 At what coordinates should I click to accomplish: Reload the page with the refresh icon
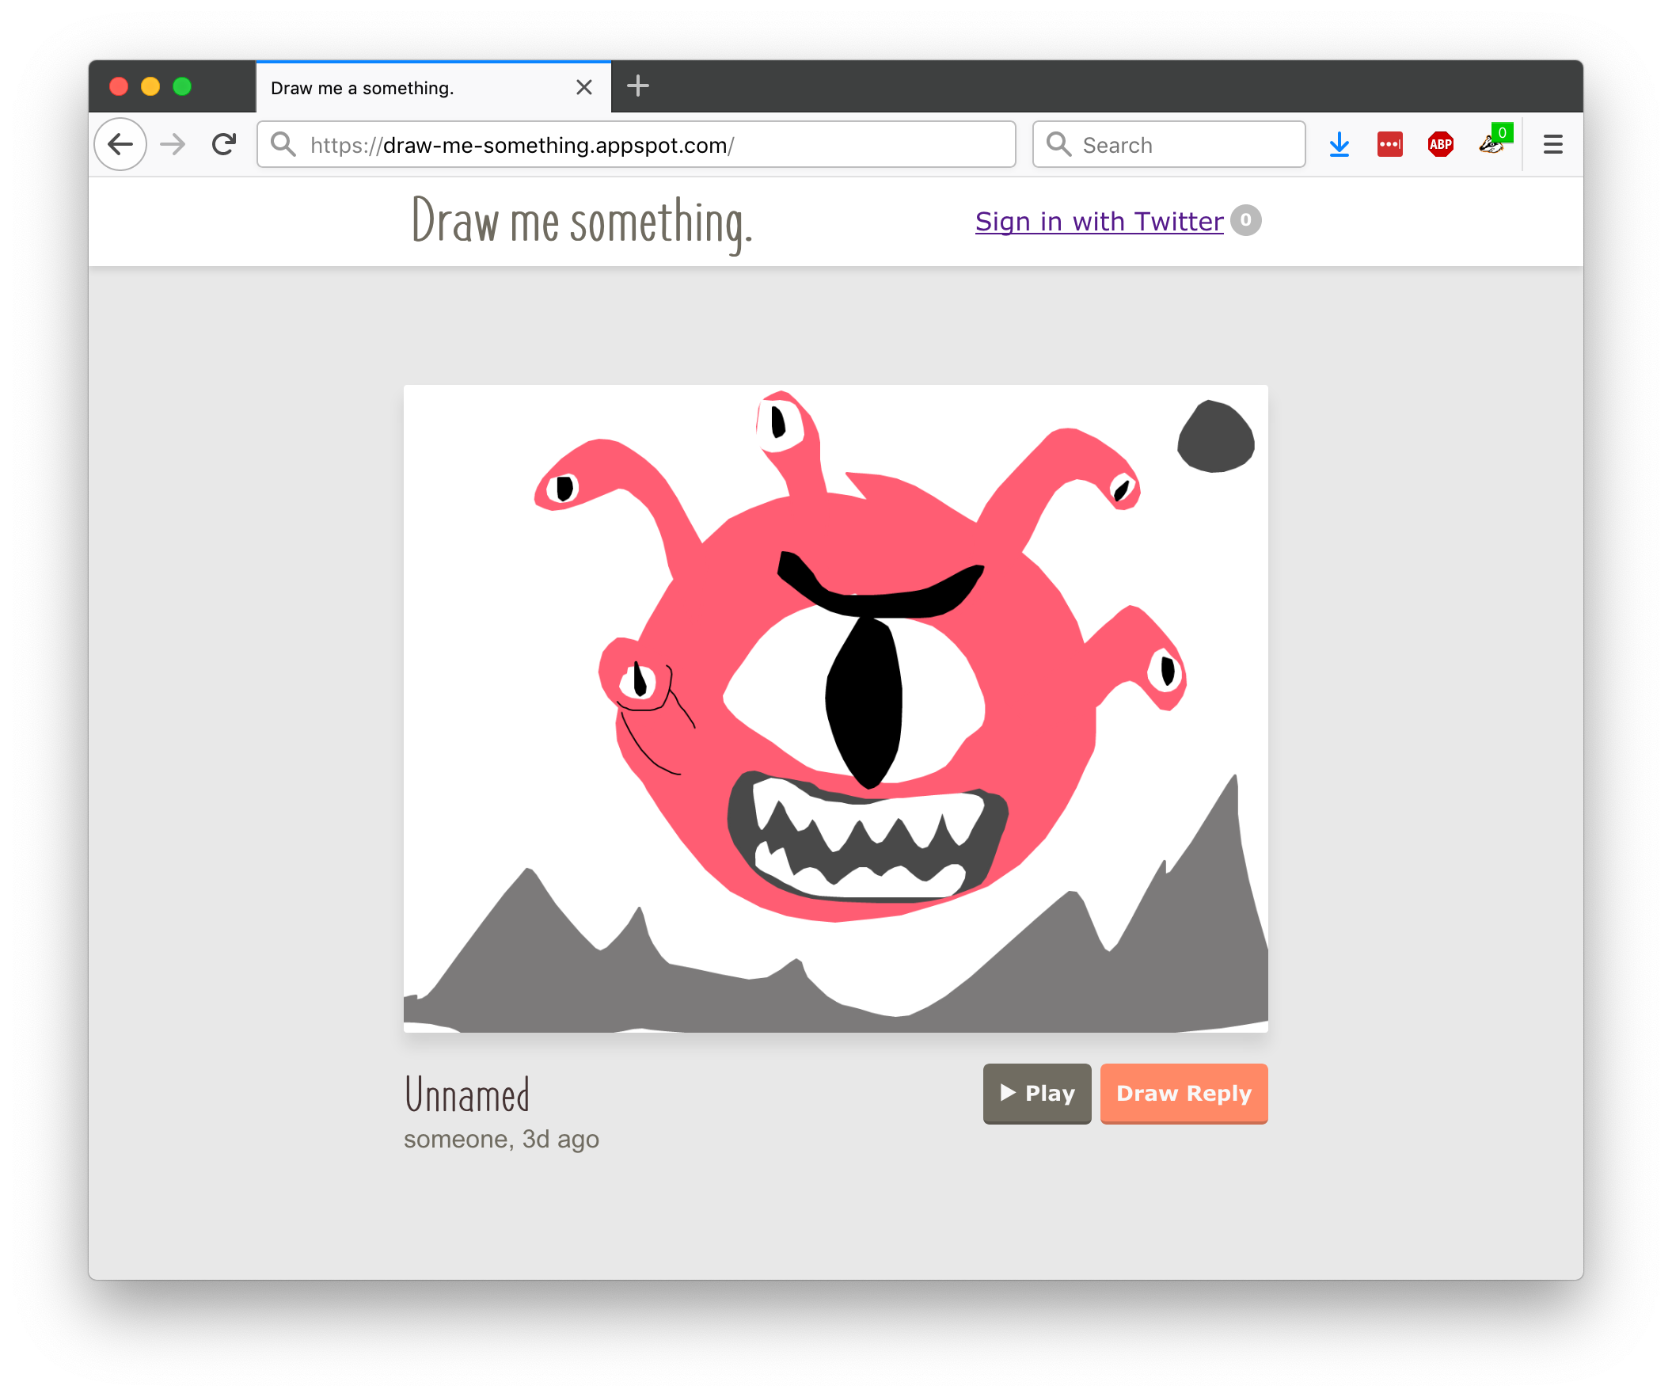[x=225, y=144]
